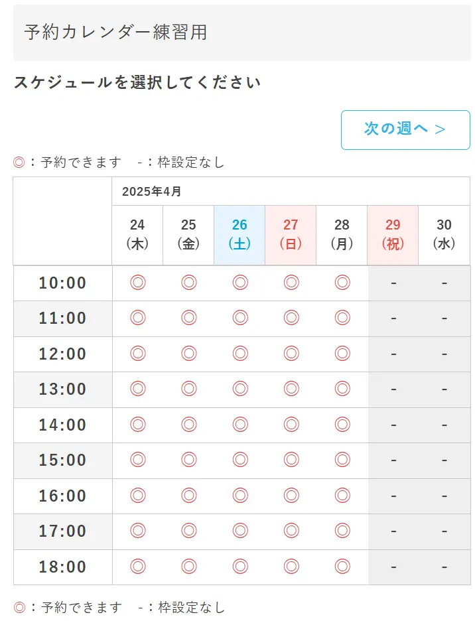Book the 11:00 slot on Friday 25
Viewport: 475px width, 621px height.
[x=189, y=318]
